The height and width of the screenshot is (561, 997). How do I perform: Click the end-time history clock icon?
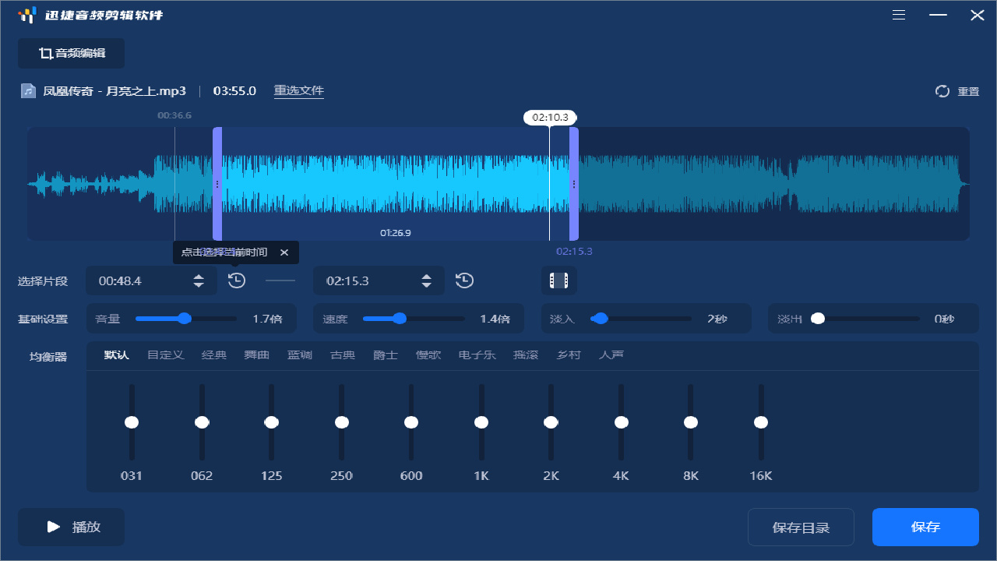click(464, 280)
